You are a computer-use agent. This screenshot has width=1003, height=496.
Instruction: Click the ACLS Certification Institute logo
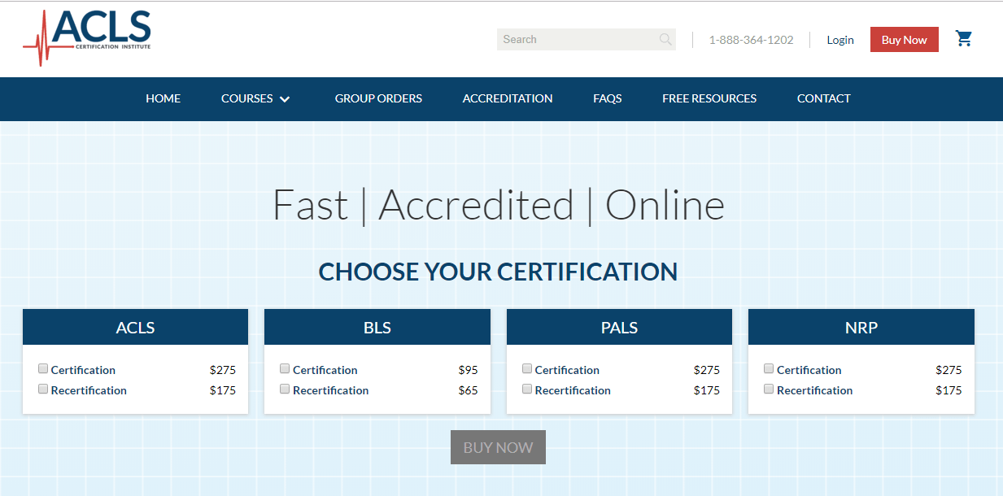[87, 37]
